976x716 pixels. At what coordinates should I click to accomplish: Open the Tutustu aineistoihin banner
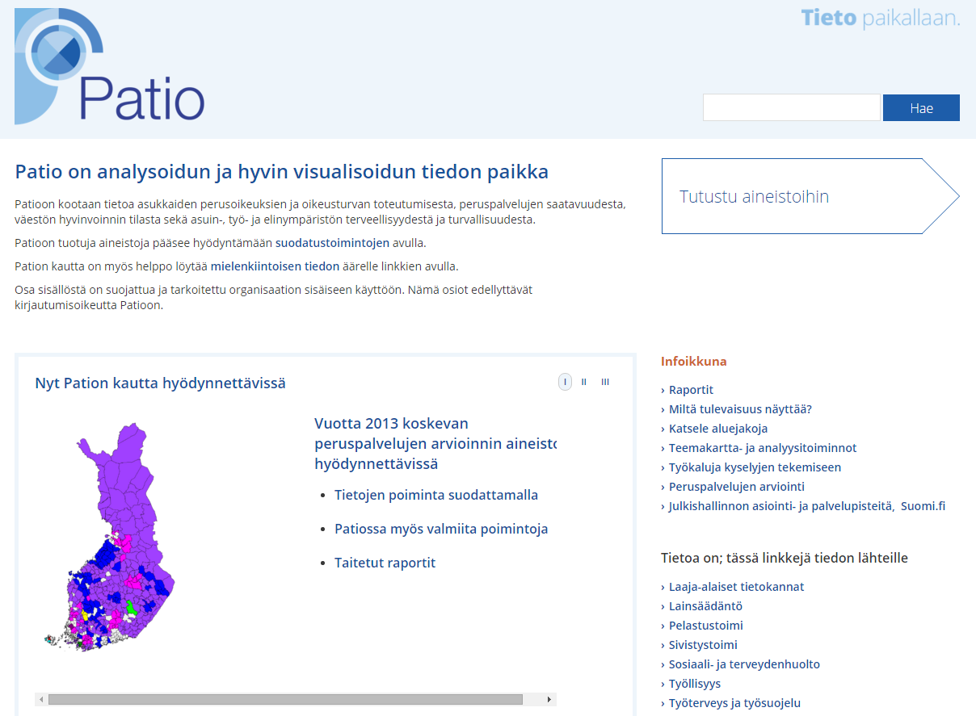tap(810, 196)
